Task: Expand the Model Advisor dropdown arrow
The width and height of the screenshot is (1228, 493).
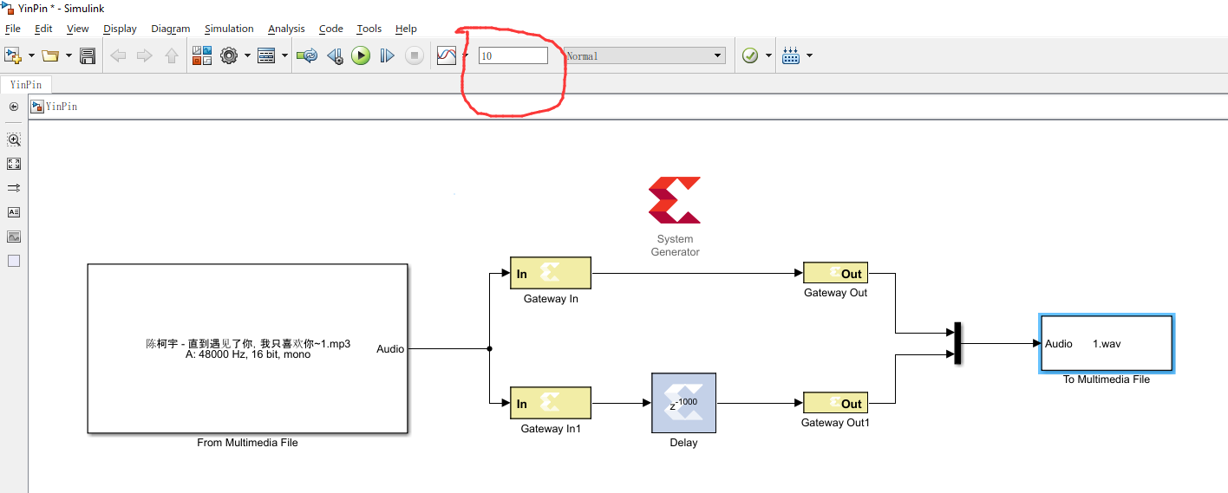Action: pos(768,55)
